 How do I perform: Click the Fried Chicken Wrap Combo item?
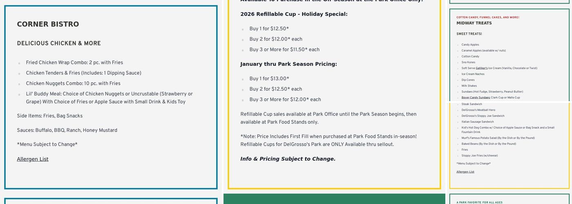pos(74,63)
